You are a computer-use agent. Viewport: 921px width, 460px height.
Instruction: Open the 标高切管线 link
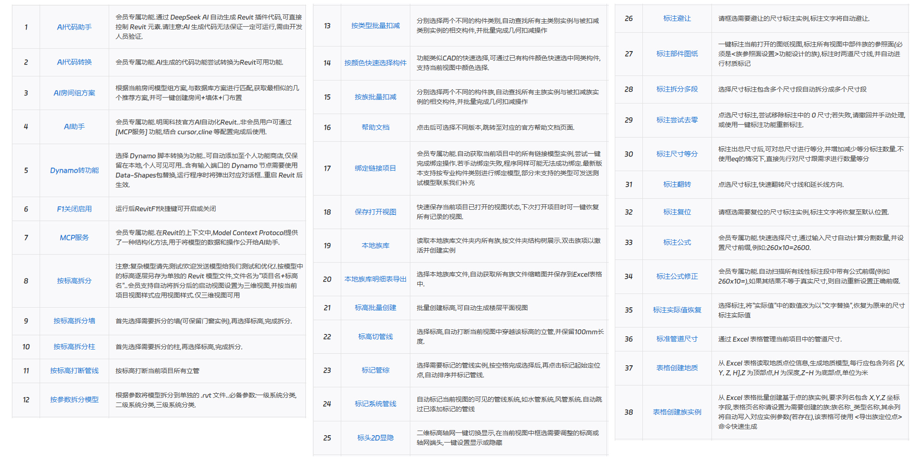pyautogui.click(x=375, y=336)
